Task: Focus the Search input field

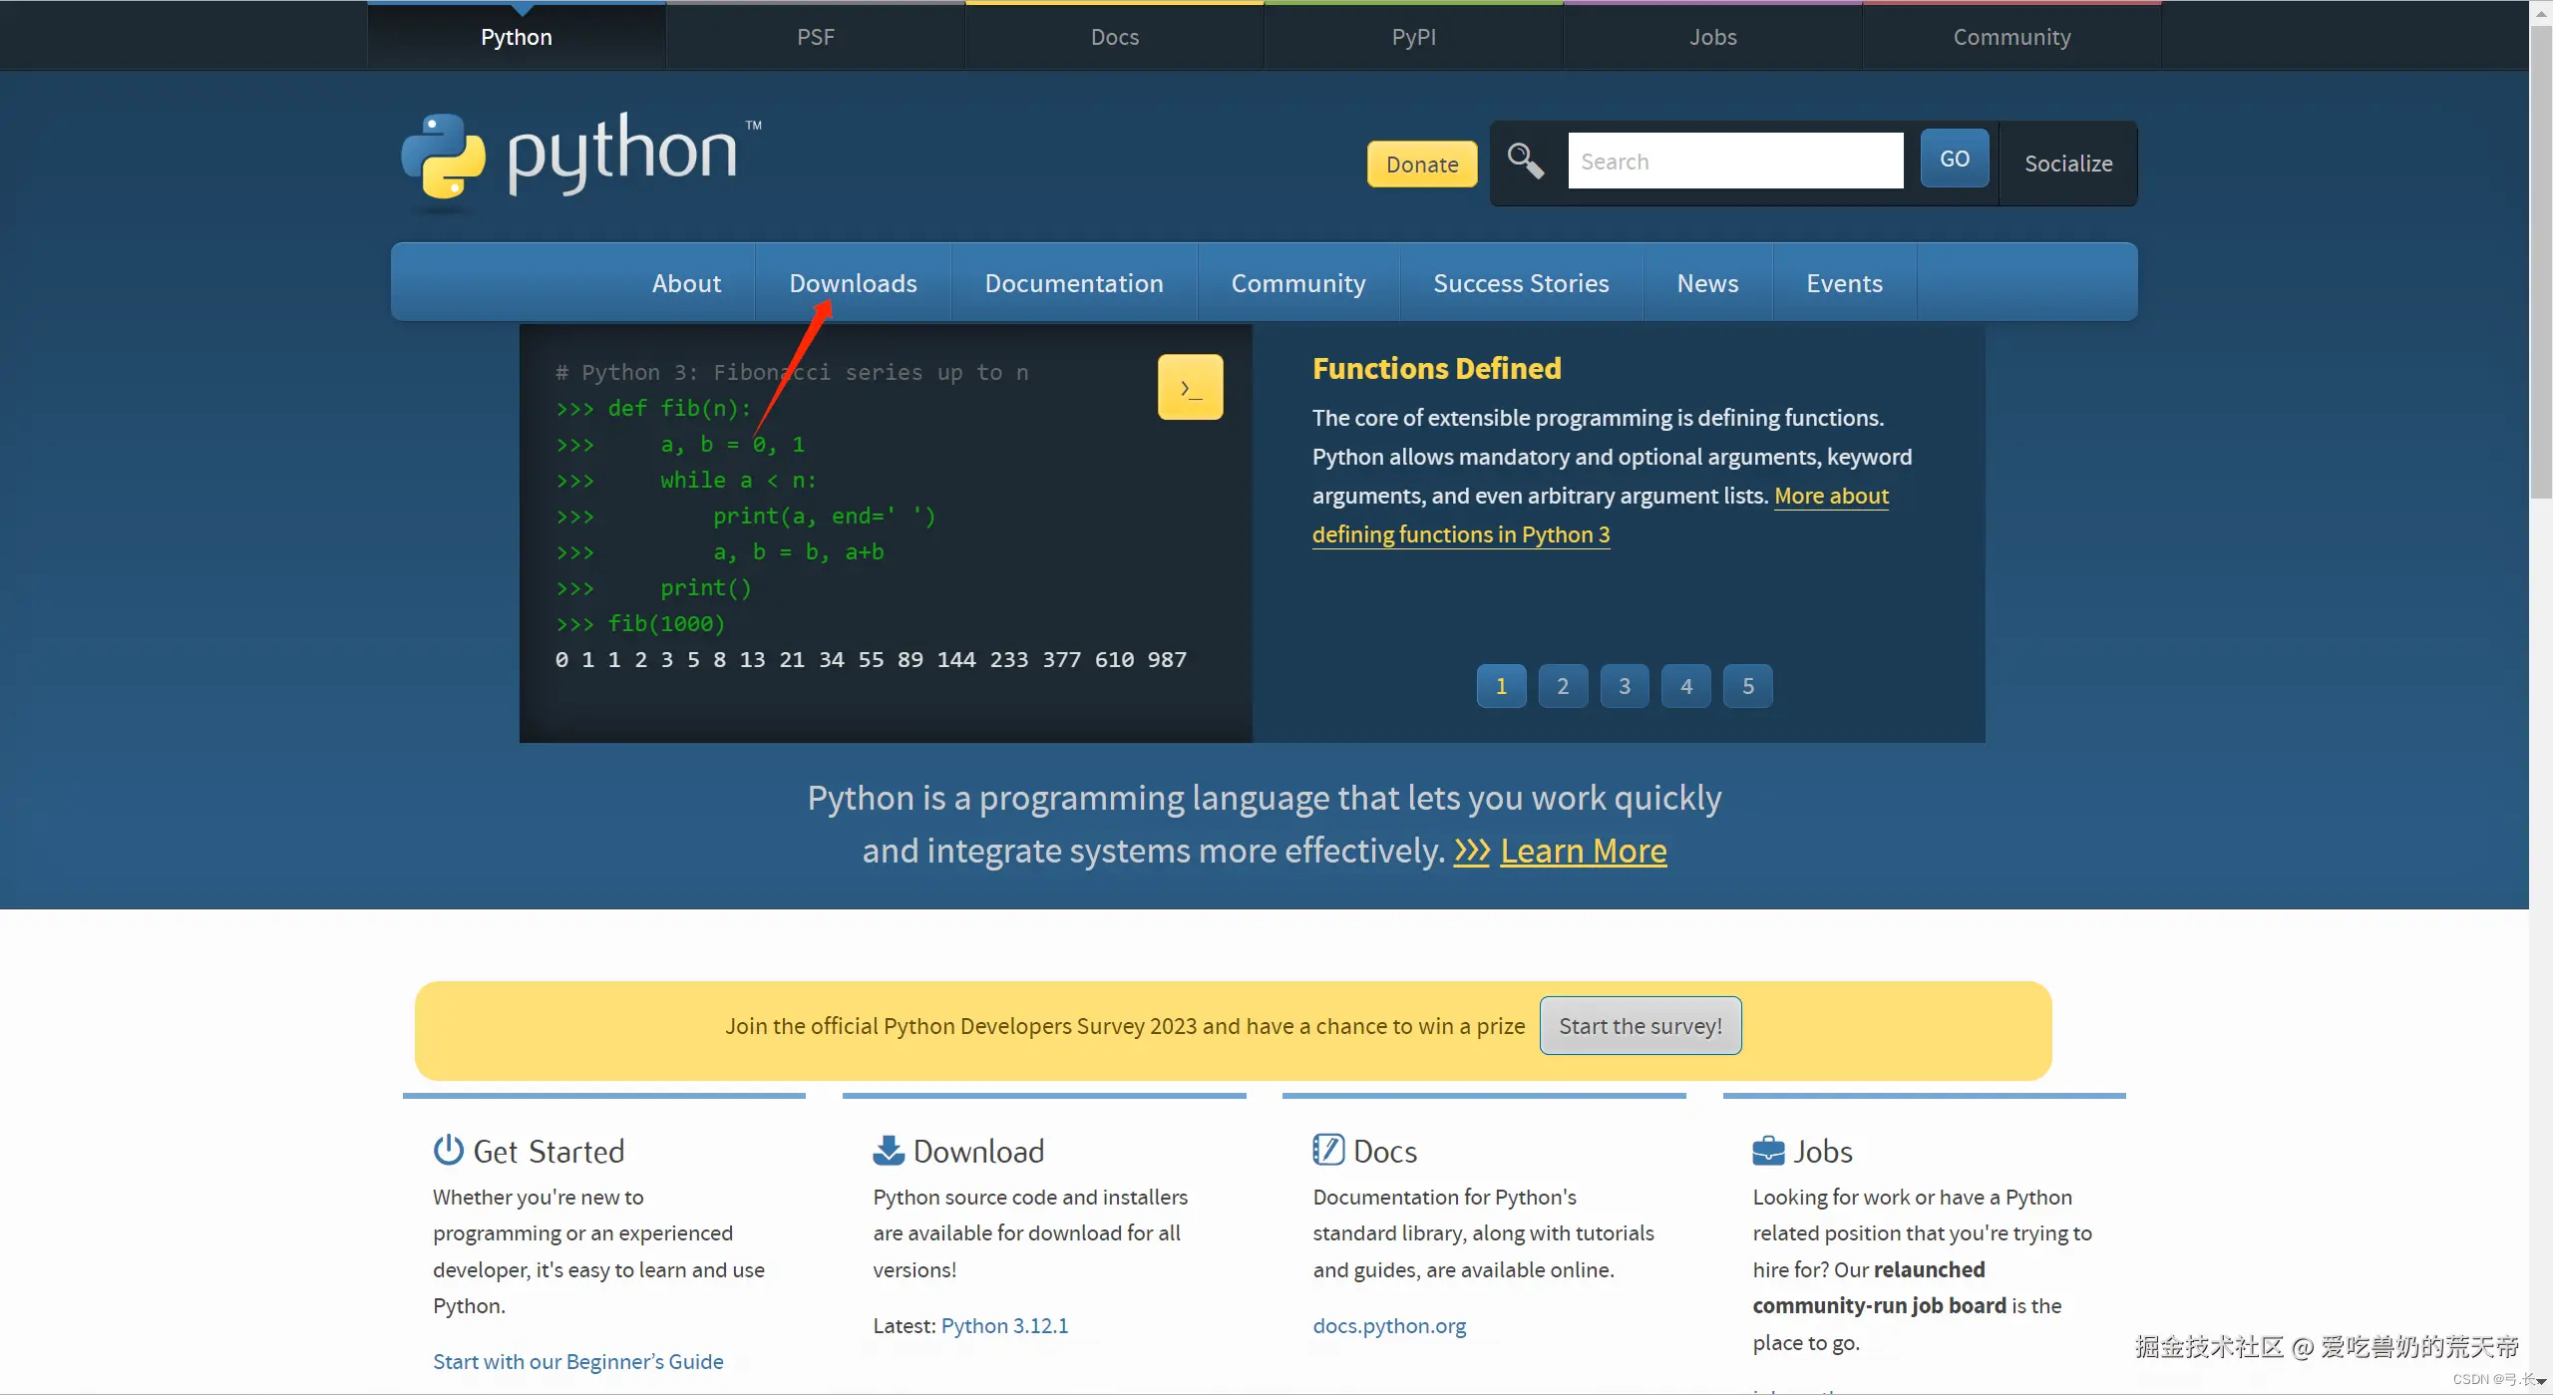Action: 1734,162
